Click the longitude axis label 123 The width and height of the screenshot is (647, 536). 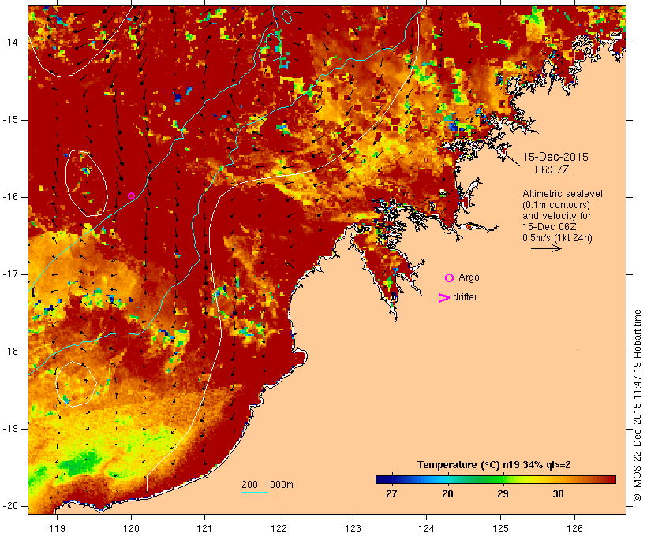tap(353, 528)
